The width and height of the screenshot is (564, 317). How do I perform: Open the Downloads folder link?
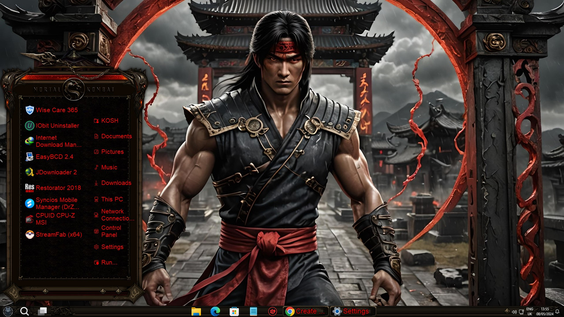click(x=112, y=183)
